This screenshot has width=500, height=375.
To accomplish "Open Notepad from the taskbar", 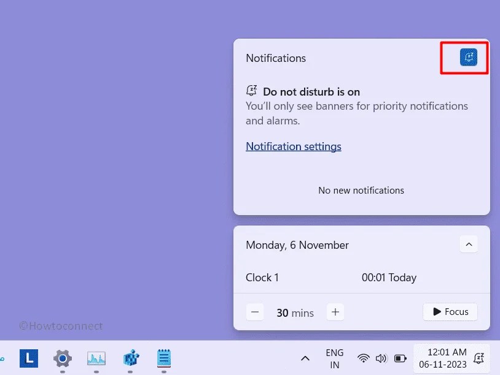I will tap(163, 359).
